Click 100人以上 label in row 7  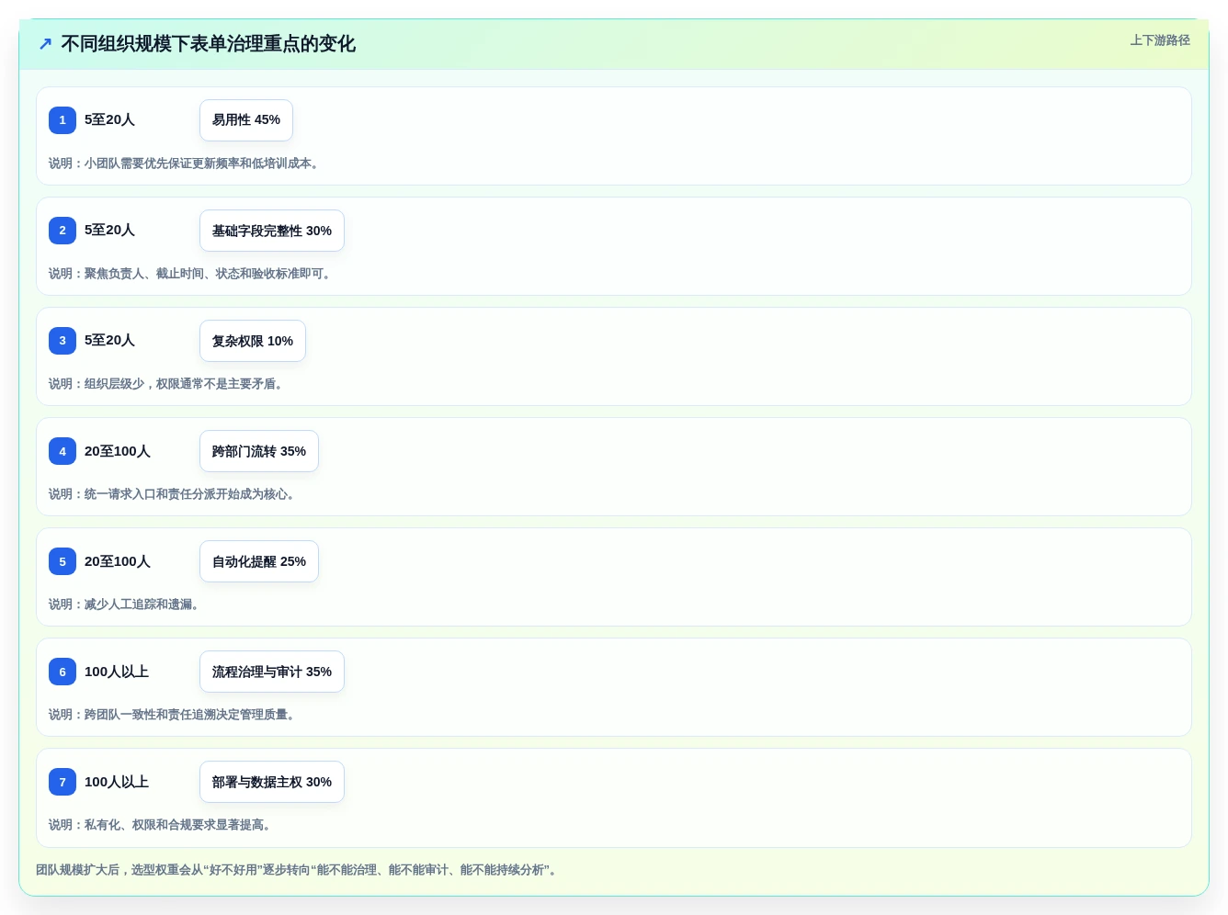pyautogui.click(x=117, y=782)
